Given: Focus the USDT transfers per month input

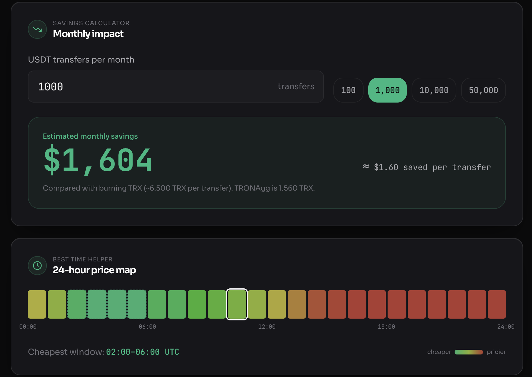Looking at the screenshot, I should (176, 87).
